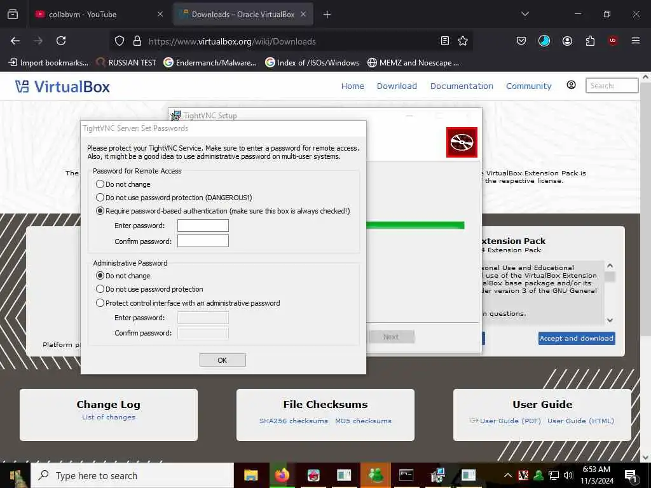Click the VirtualBox site user account icon
The height and width of the screenshot is (488, 651).
572,85
